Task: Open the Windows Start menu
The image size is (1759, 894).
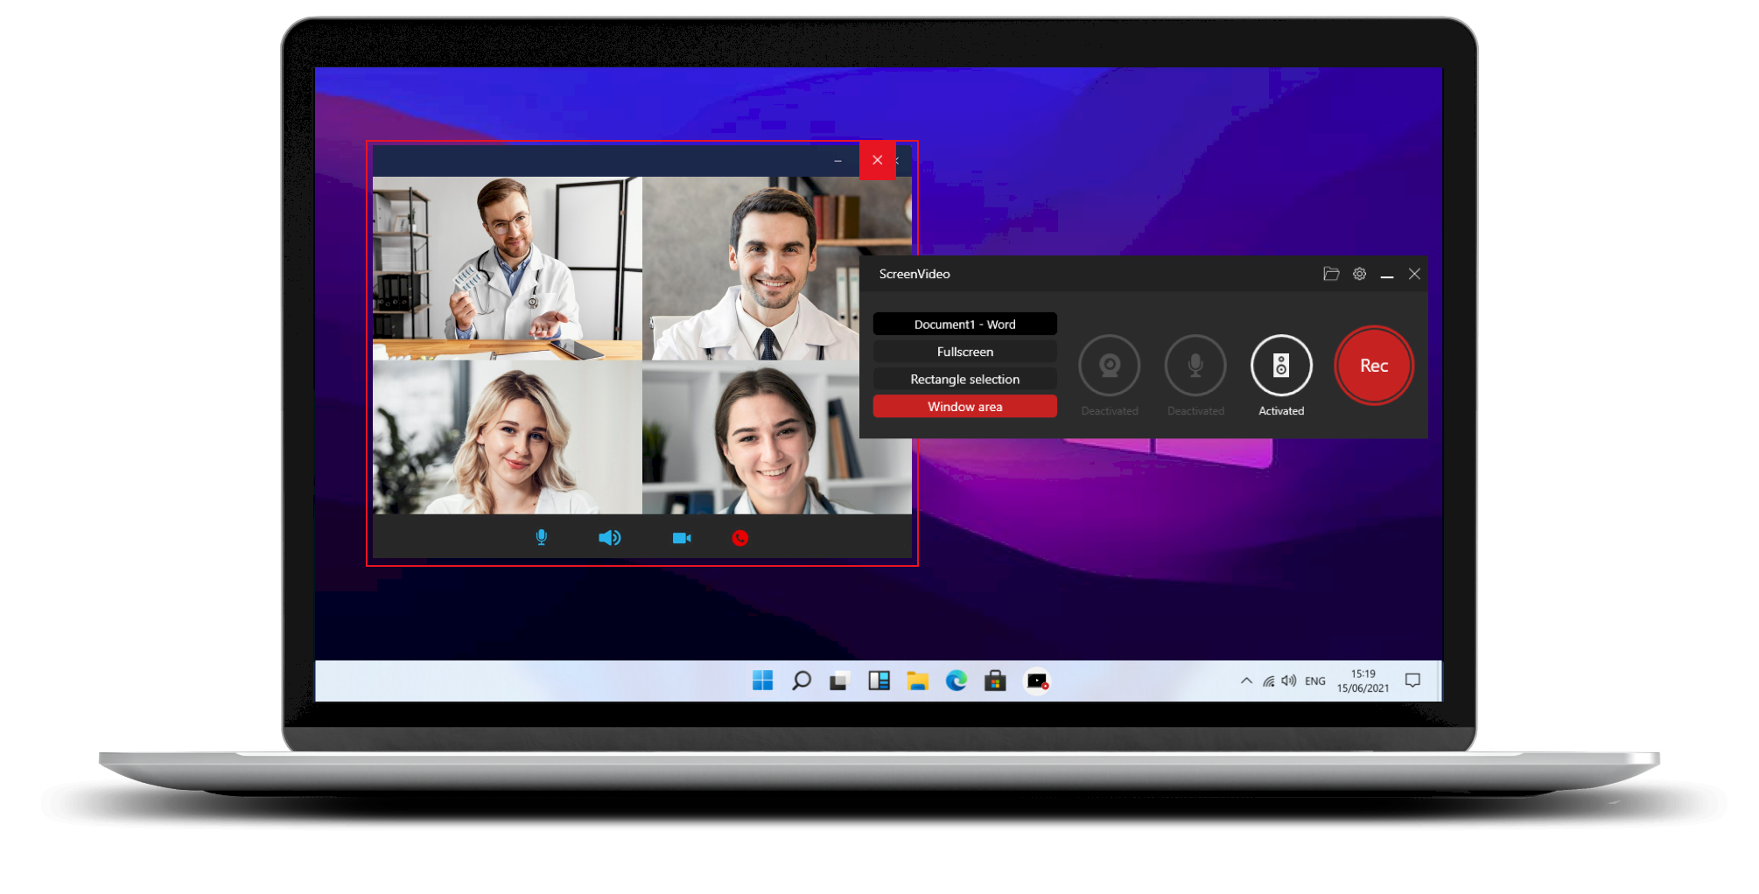Action: 762,681
